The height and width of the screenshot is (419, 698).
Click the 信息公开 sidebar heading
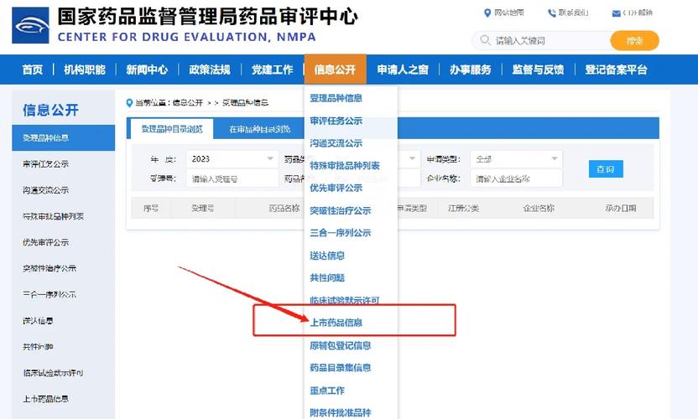pyautogui.click(x=50, y=110)
